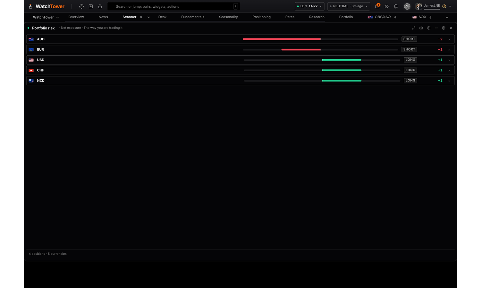This screenshot has width=481, height=288.
Task: Open the JamesLNE account menu chevron
Action: pos(450,6)
